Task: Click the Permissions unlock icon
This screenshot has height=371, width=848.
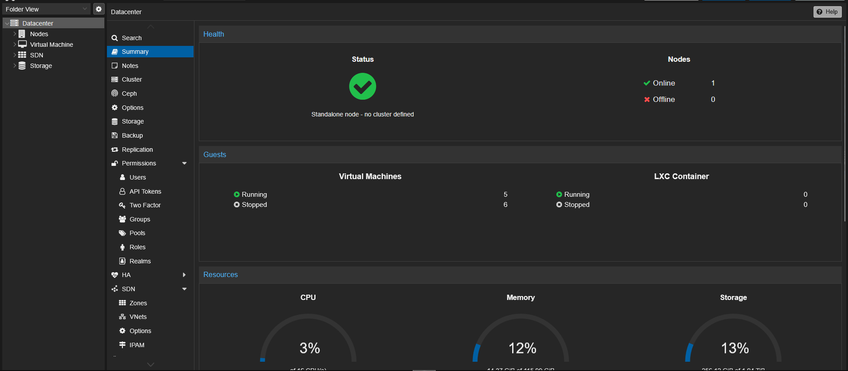Action: 114,163
